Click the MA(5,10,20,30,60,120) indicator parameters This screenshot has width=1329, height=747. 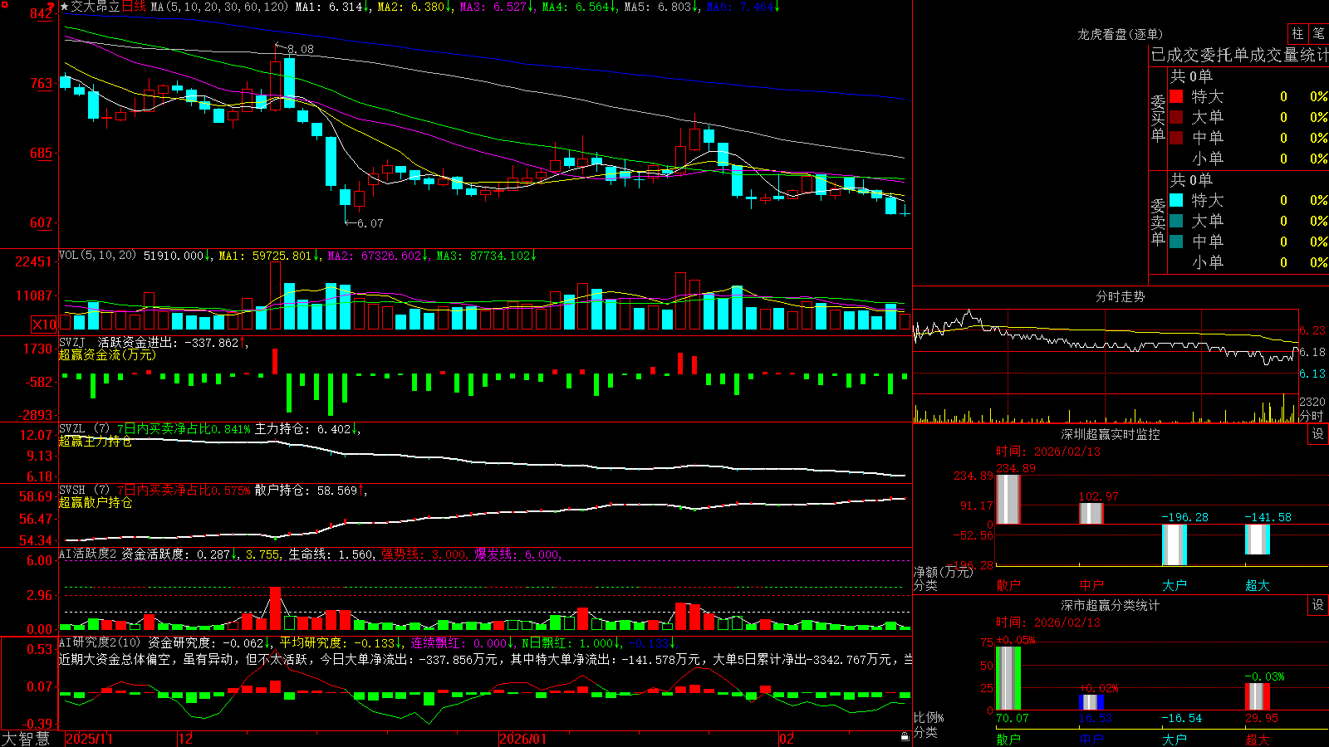[x=219, y=7]
